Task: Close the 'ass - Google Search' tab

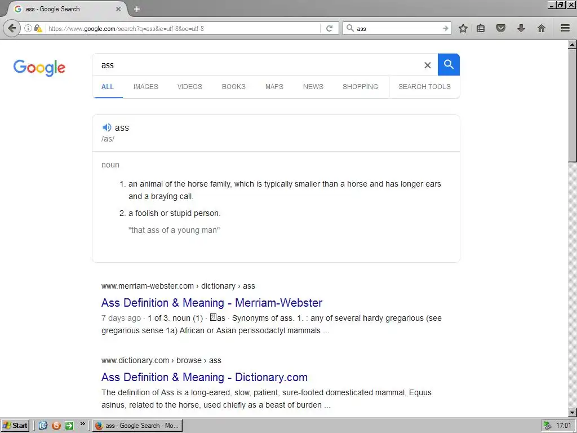Action: tap(118, 9)
